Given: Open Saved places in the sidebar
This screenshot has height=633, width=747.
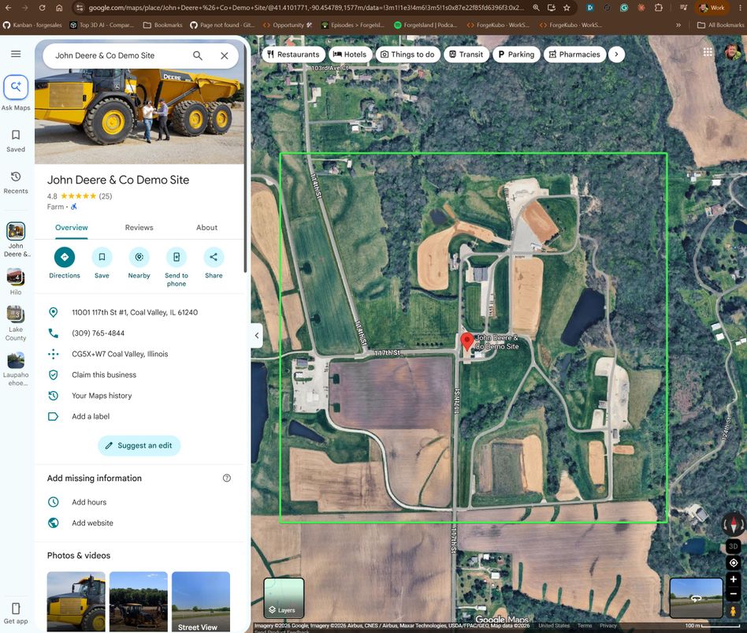Looking at the screenshot, I should [x=16, y=140].
